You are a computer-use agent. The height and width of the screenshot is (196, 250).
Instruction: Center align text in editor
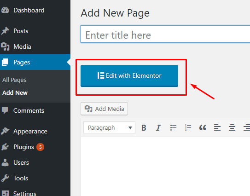point(232,127)
